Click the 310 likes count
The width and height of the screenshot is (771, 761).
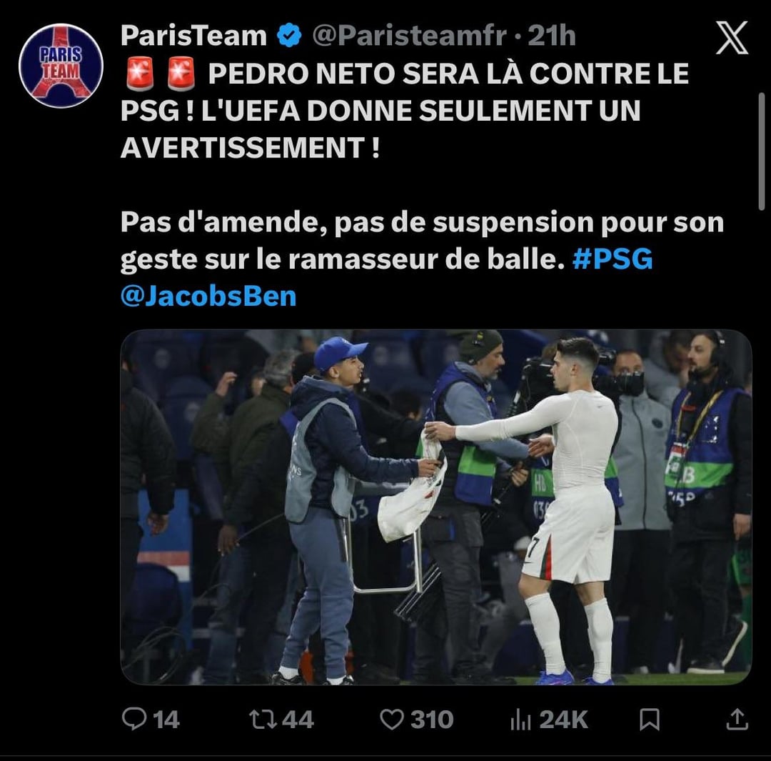[432, 720]
